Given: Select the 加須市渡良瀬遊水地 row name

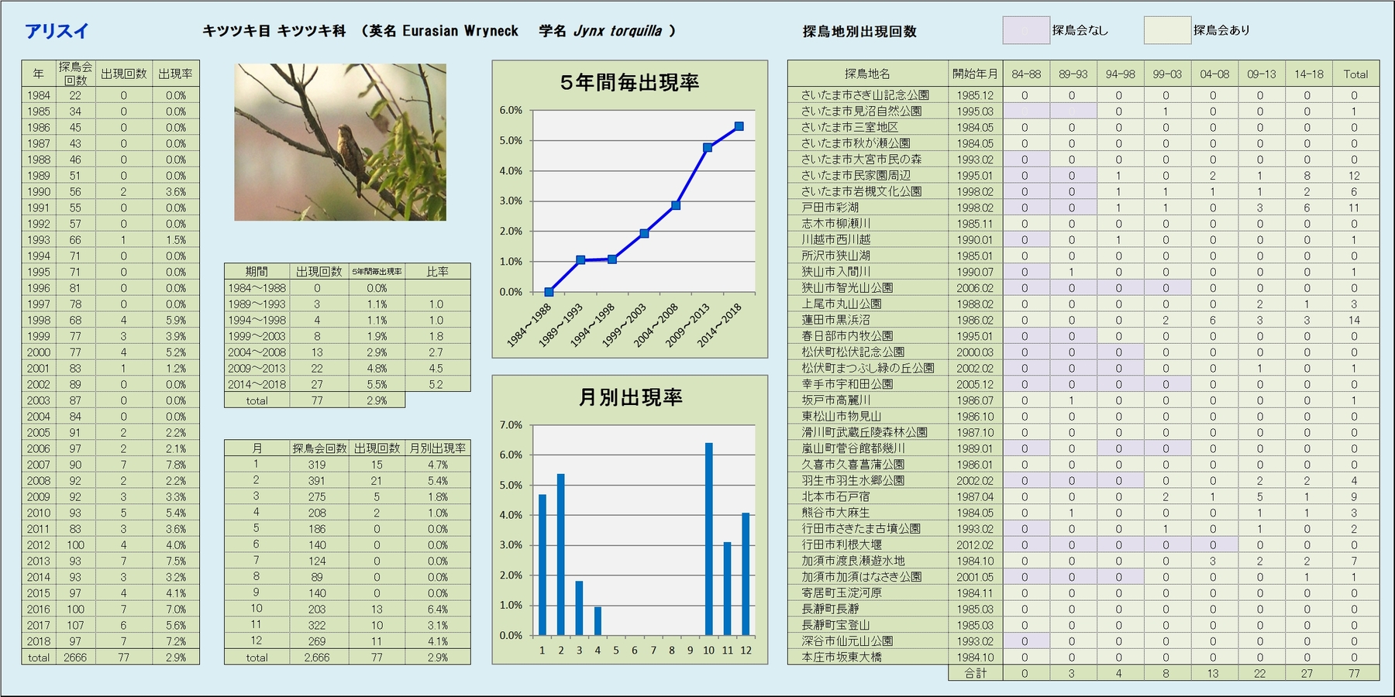Looking at the screenshot, I should [852, 560].
